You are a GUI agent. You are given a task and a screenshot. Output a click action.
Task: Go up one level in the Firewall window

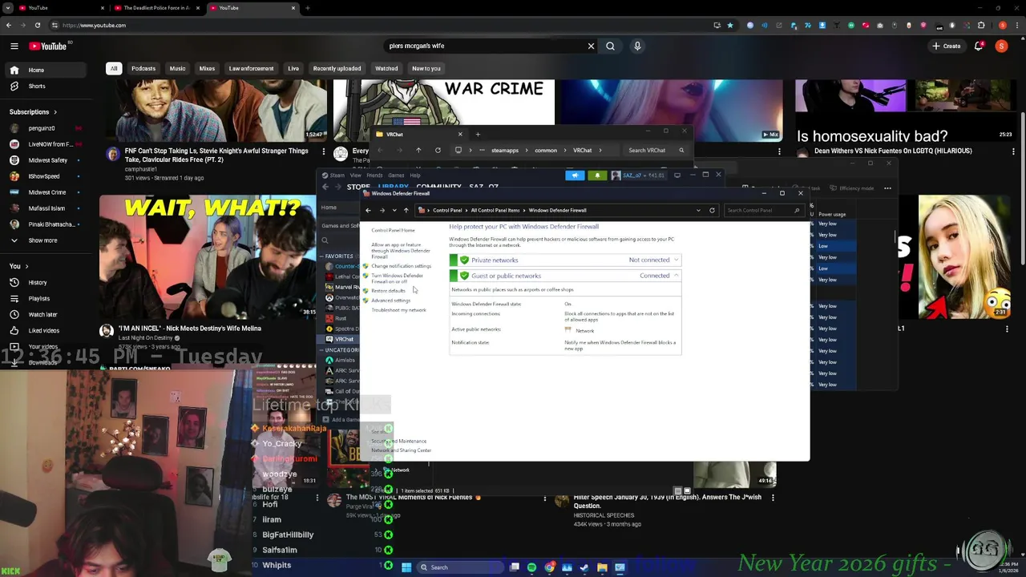(406, 210)
